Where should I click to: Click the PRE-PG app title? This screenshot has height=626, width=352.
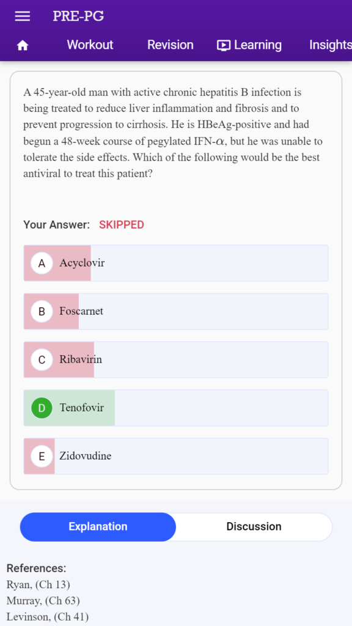tap(78, 17)
